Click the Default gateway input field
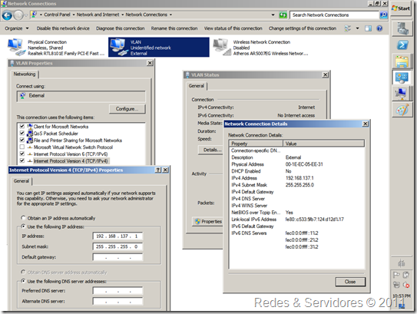The height and width of the screenshot is (314, 417). click(x=117, y=257)
